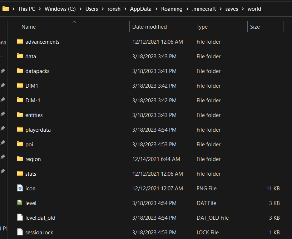Click the entities folder icon
The image size is (292, 239).
point(20,114)
